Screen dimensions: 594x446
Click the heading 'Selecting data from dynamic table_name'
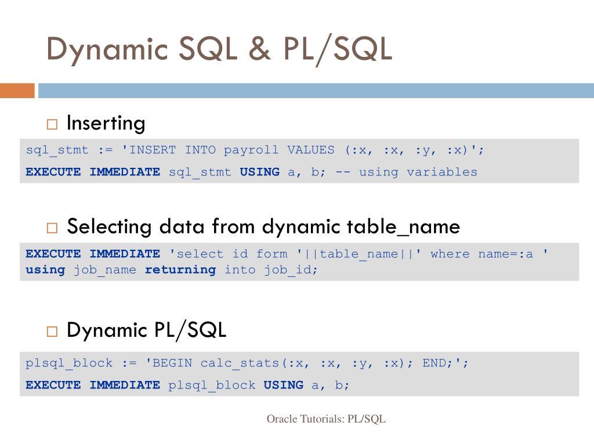(263, 227)
